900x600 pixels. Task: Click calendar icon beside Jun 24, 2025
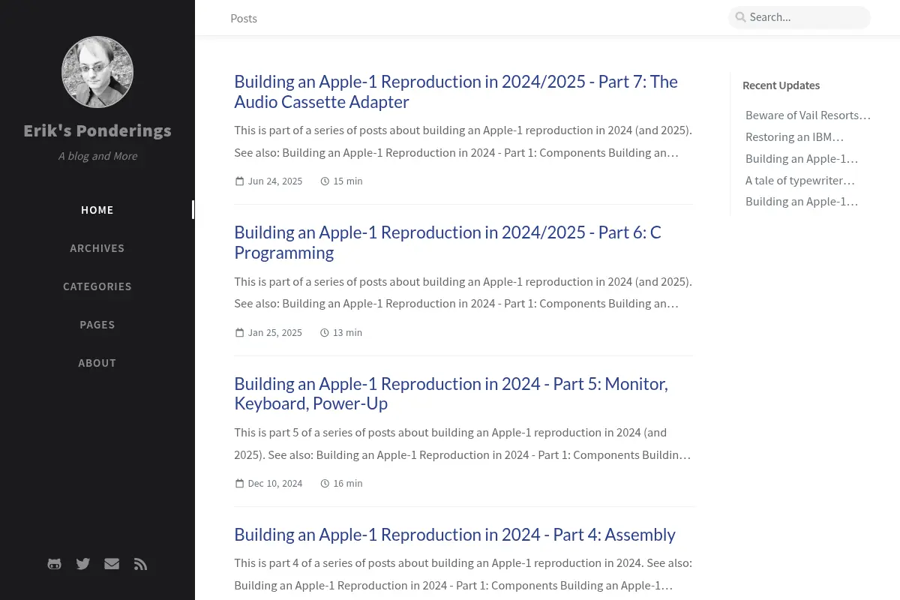coord(240,181)
